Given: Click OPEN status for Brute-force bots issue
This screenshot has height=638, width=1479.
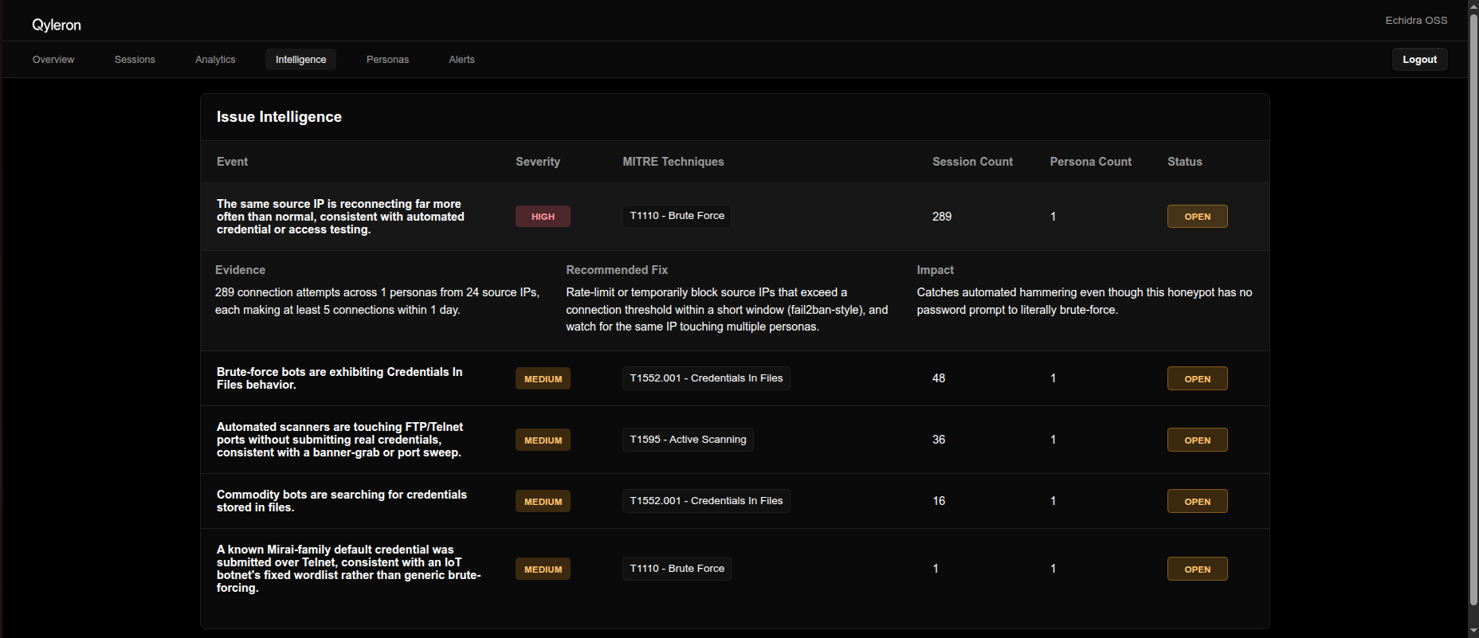Looking at the screenshot, I should 1197,379.
